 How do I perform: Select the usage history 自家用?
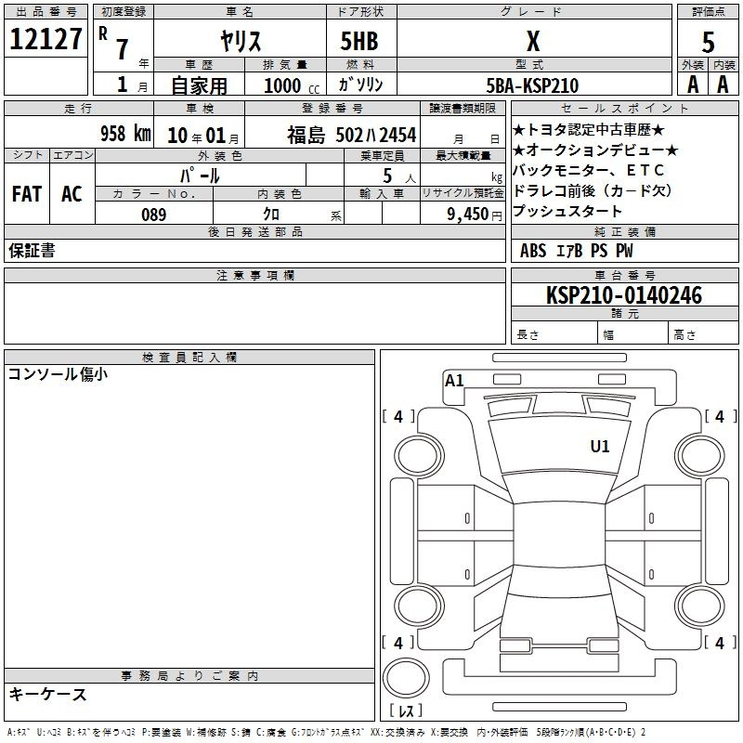pyautogui.click(x=199, y=85)
